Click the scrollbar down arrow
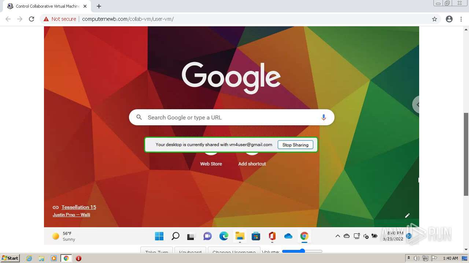The height and width of the screenshot is (263, 469). click(x=466, y=250)
